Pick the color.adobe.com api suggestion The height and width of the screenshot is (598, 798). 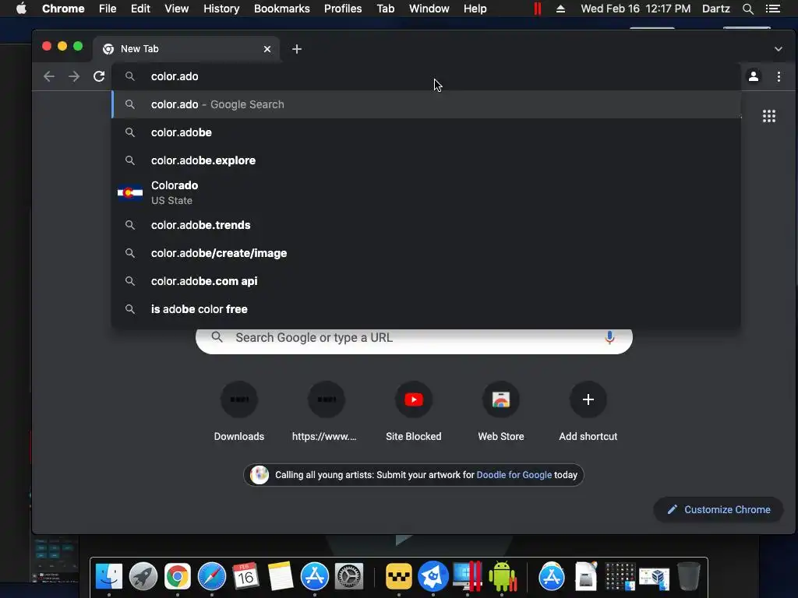click(x=426, y=280)
